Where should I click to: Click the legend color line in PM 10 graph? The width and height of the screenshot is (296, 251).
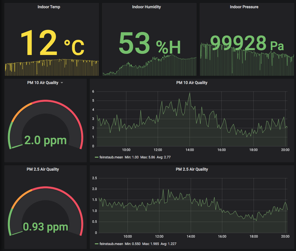click(97, 157)
